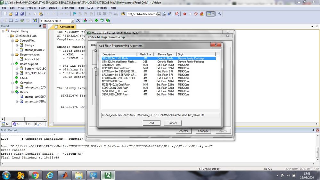Start the debug session icon
This screenshot has width=320, height=180.
[177, 14]
